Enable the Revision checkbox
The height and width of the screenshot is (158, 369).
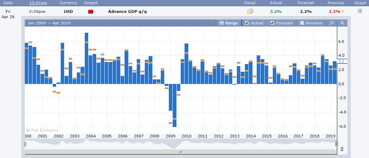(x=302, y=23)
